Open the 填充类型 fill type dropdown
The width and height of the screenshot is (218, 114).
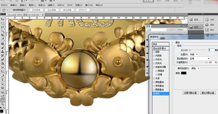(195, 68)
